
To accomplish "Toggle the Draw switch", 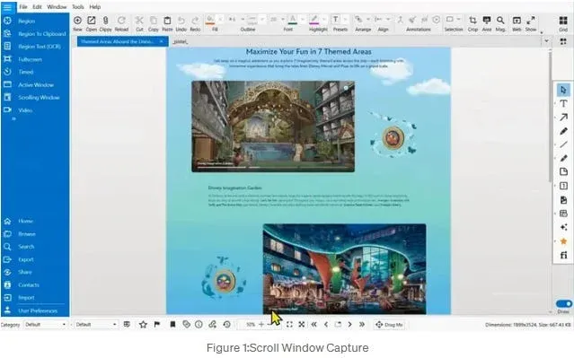I will coord(564,304).
